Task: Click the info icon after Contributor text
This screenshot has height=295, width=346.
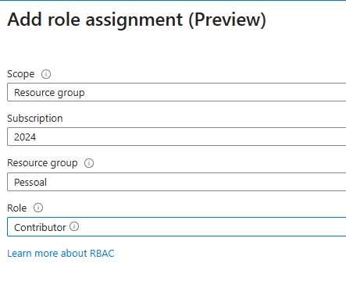Action: 74,226
